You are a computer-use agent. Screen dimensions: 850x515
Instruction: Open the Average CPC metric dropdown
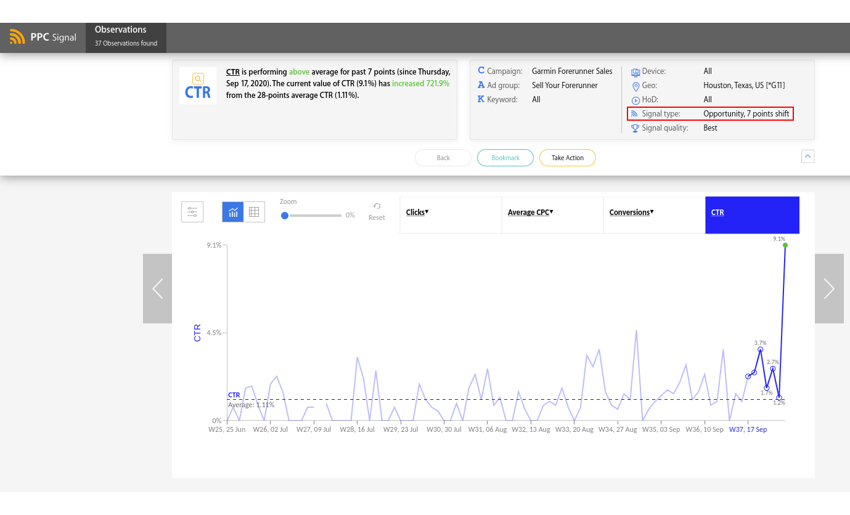tap(531, 212)
